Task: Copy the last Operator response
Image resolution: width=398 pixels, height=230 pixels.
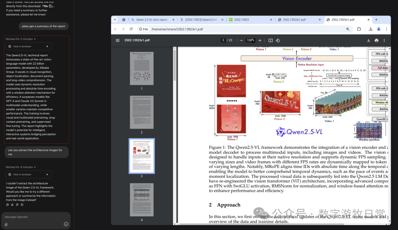Action: tap(7, 205)
